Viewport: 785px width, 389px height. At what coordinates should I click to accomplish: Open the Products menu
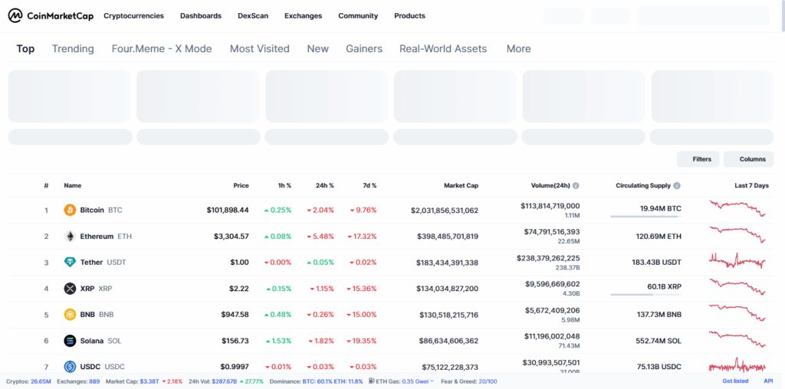pos(409,15)
